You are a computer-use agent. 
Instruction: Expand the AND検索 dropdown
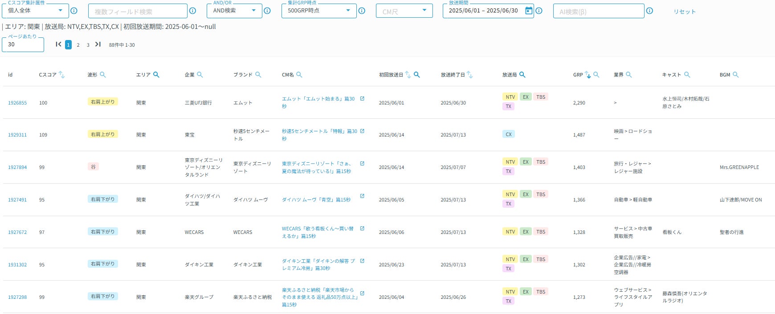pyautogui.click(x=234, y=11)
